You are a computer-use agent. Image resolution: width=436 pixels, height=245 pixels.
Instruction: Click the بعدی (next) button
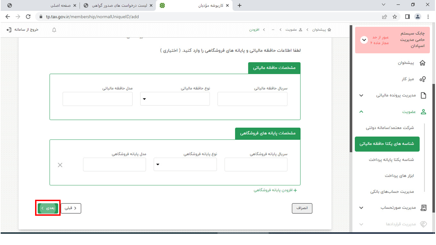pos(48,208)
